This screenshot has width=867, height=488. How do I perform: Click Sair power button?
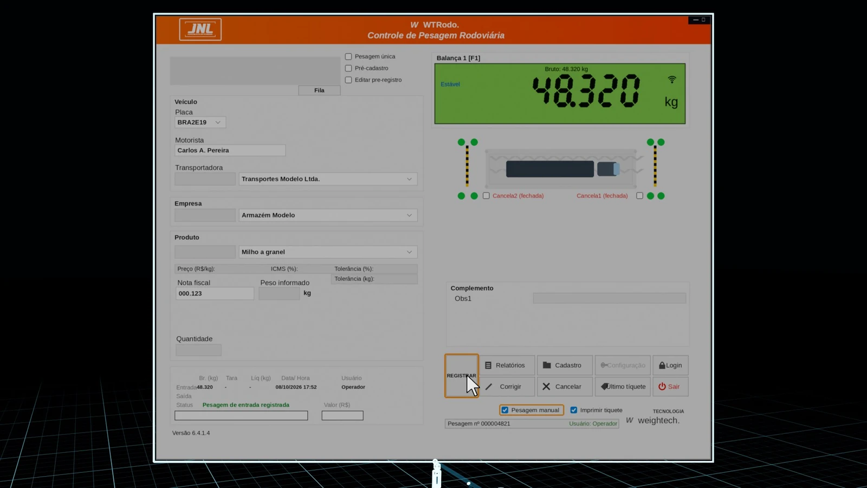click(x=670, y=387)
